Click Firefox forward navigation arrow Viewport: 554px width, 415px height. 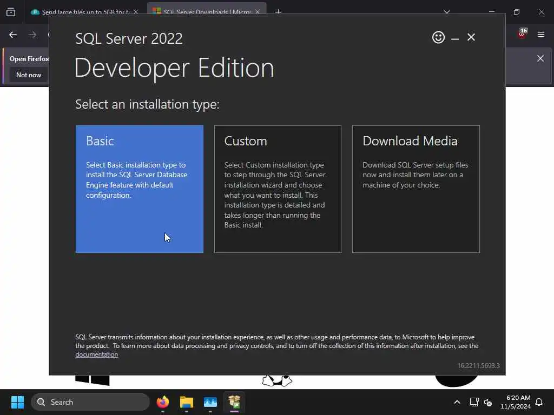point(32,35)
